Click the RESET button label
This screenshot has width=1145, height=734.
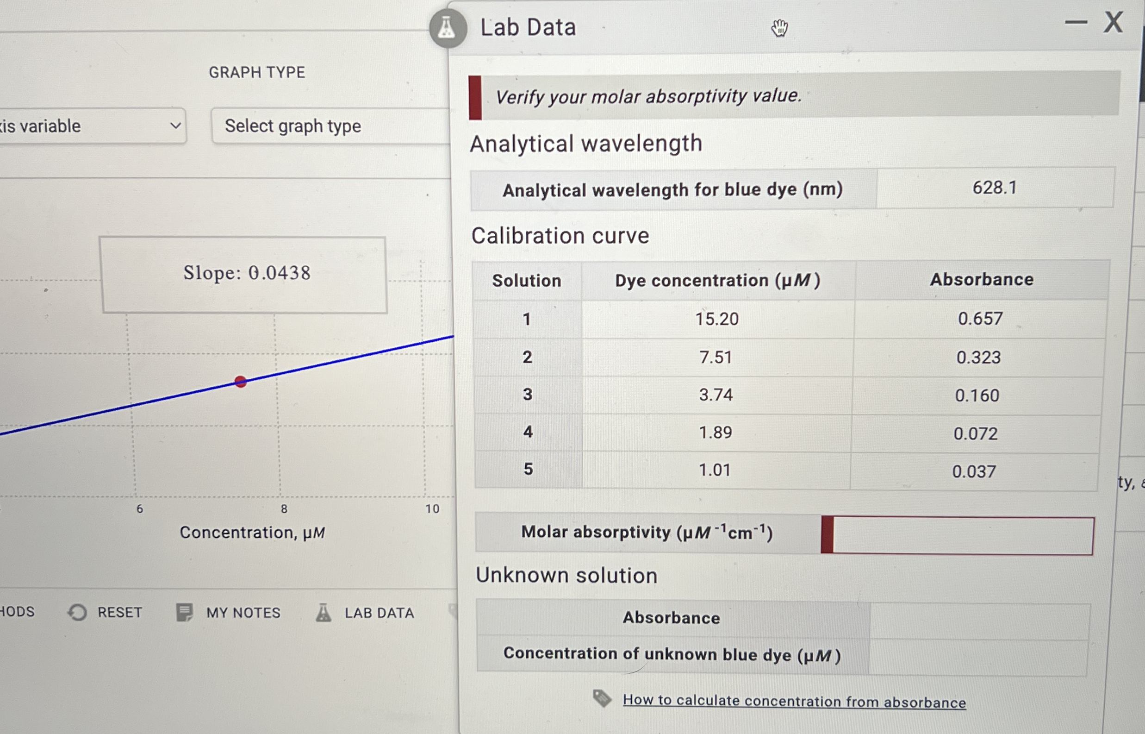(119, 613)
